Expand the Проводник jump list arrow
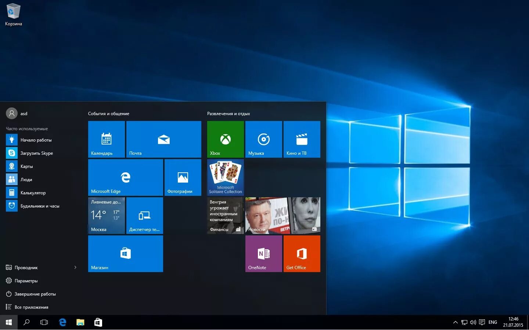Viewport: 529px width, 330px height. pos(75,267)
